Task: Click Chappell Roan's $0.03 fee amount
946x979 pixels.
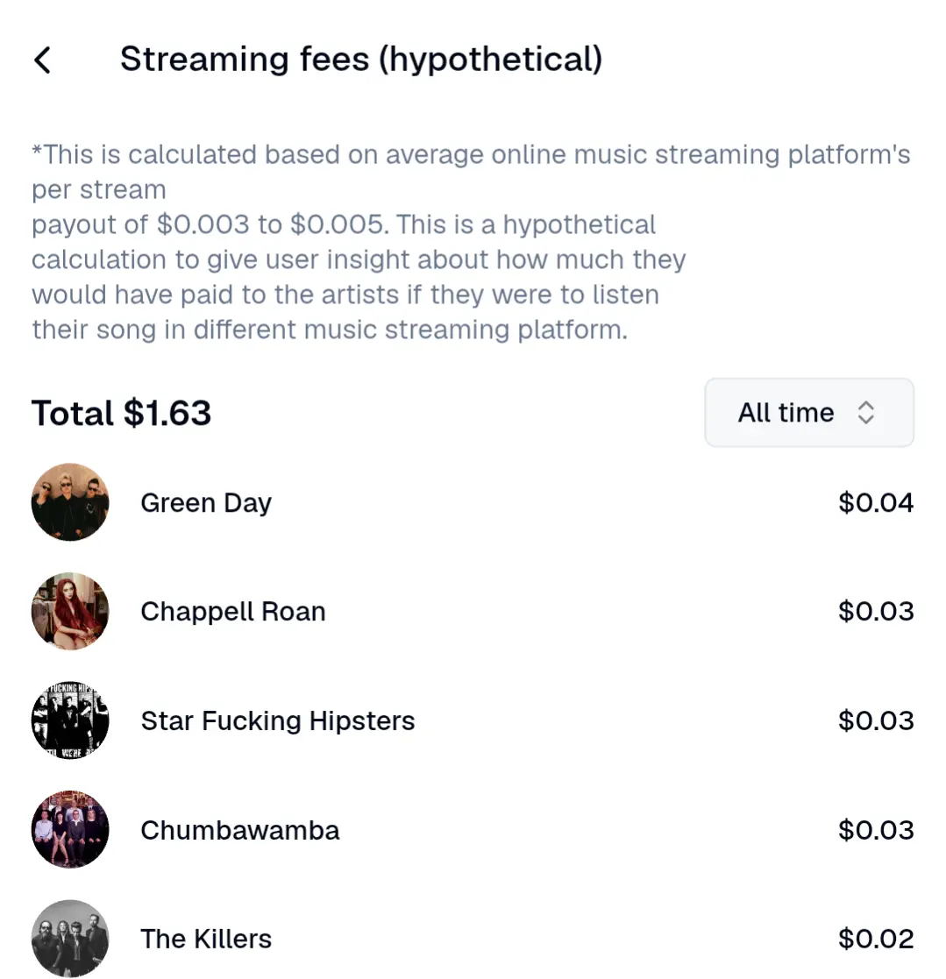Action: [875, 612]
